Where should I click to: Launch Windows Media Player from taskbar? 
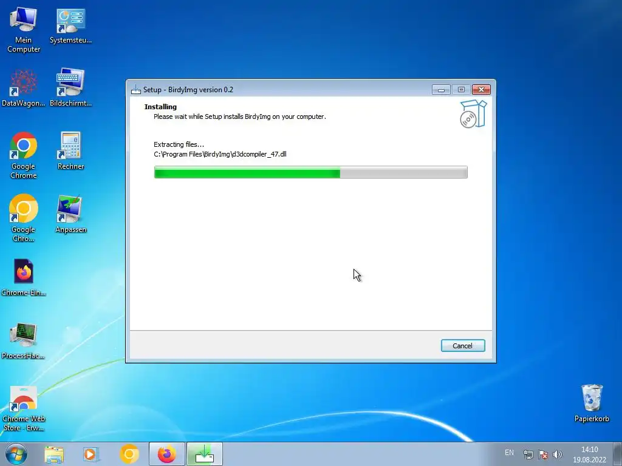[91, 454]
